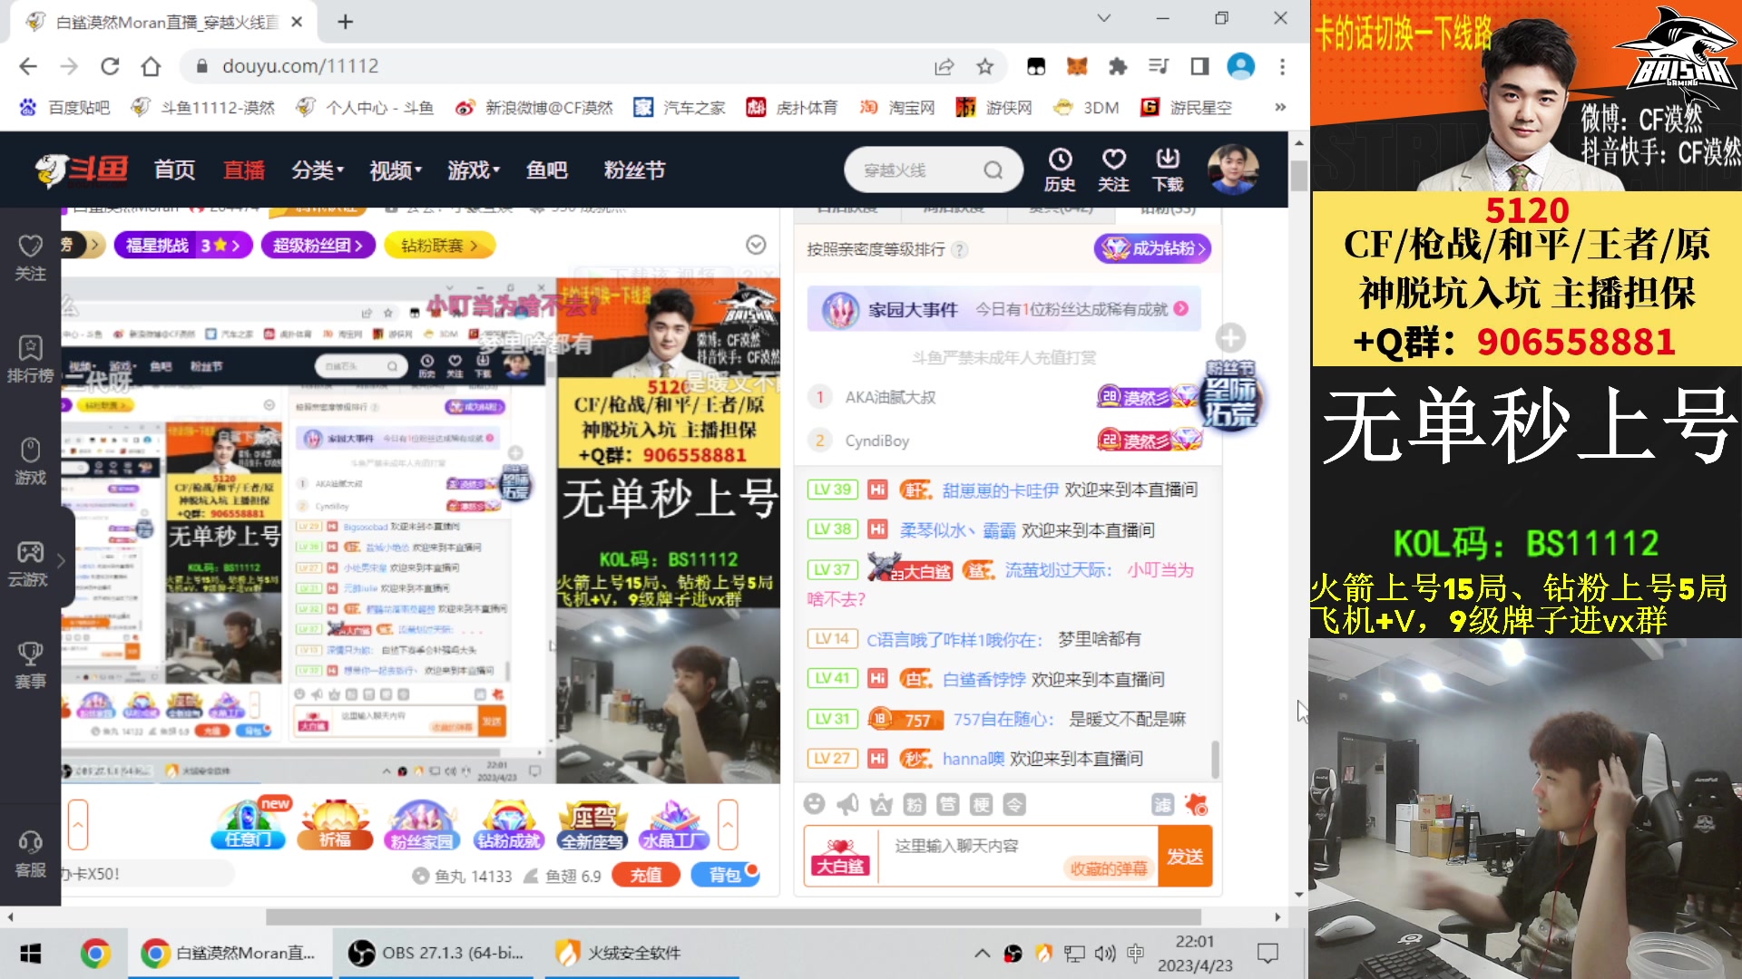Screen dimensions: 1742x979
Task: Open the 关注 heart icon in the top bar
Action: (x=1113, y=170)
